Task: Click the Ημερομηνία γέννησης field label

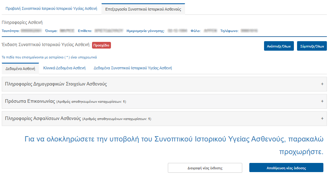Action: (146, 31)
